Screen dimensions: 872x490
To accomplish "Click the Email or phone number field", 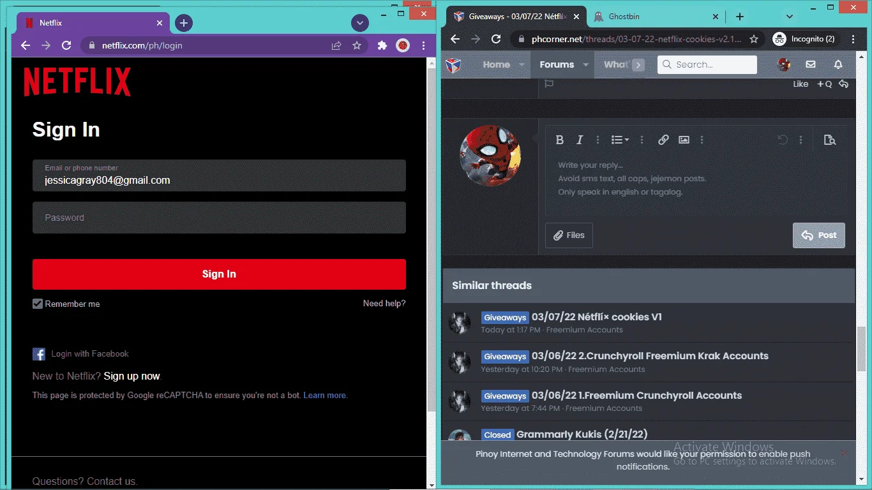I will tap(219, 175).
